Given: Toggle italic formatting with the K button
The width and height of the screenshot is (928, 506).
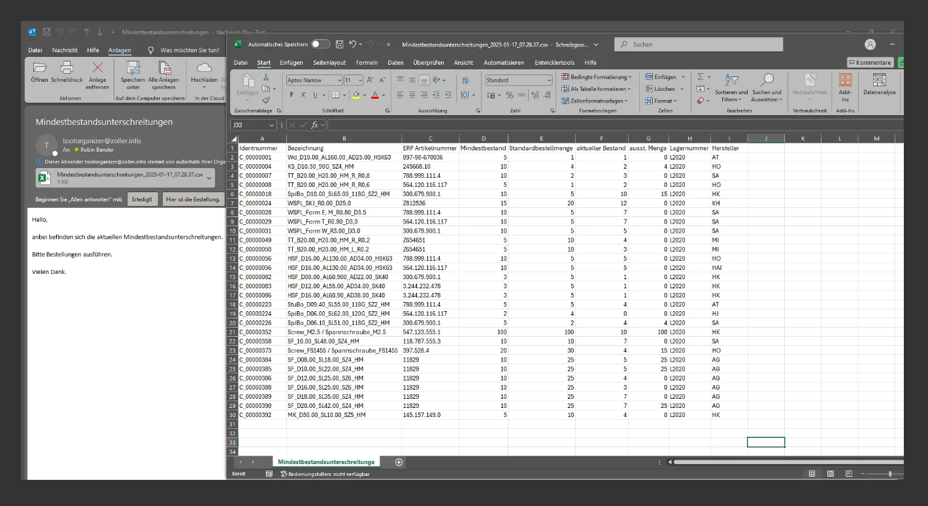Looking at the screenshot, I should (303, 95).
